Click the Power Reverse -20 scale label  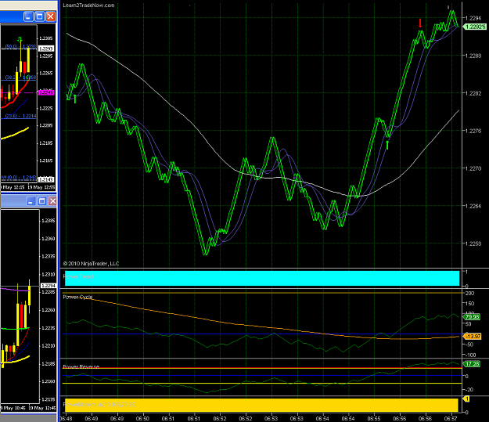click(469, 390)
